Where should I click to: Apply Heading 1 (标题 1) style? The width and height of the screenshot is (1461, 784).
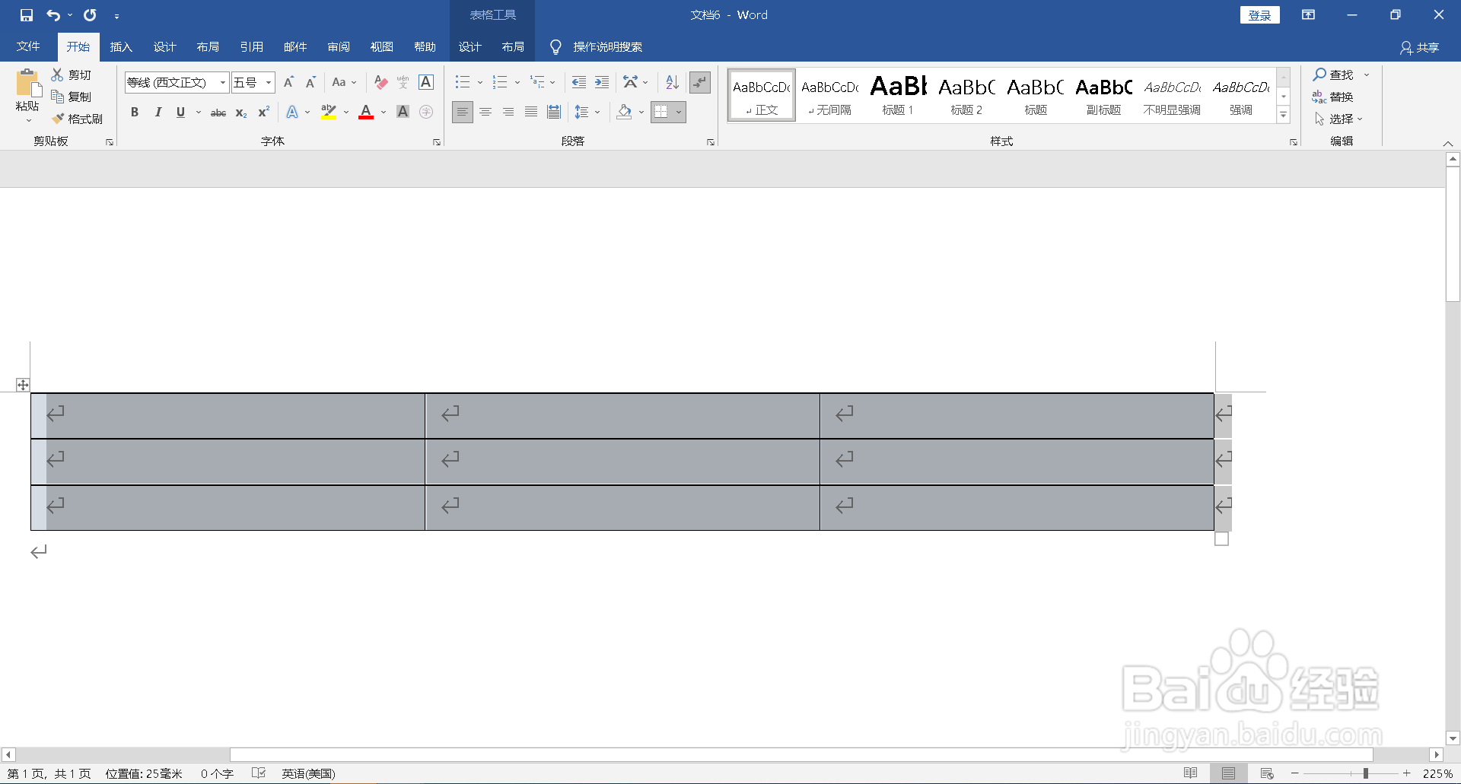(x=898, y=95)
